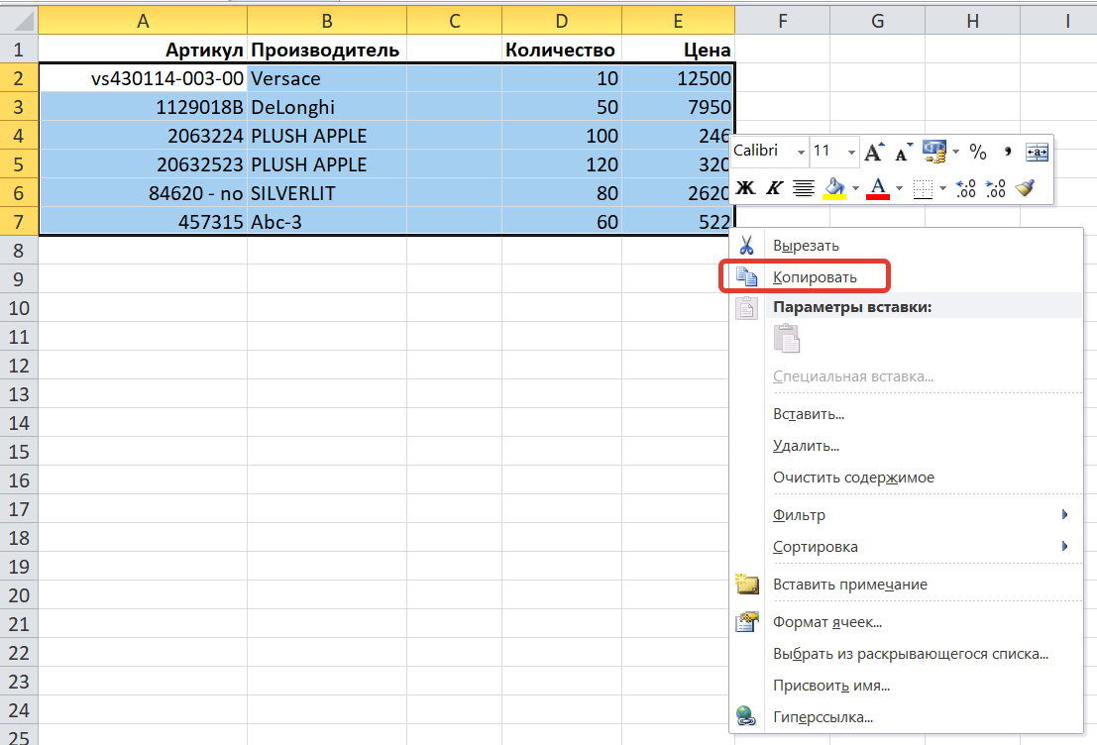Click the decrease font size icon
This screenshot has width=1097, height=745.
903,152
